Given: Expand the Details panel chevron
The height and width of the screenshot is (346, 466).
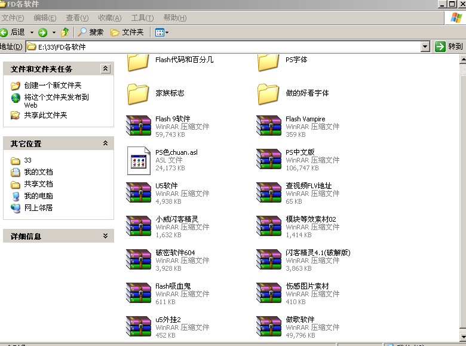Looking at the screenshot, I should click(105, 236).
